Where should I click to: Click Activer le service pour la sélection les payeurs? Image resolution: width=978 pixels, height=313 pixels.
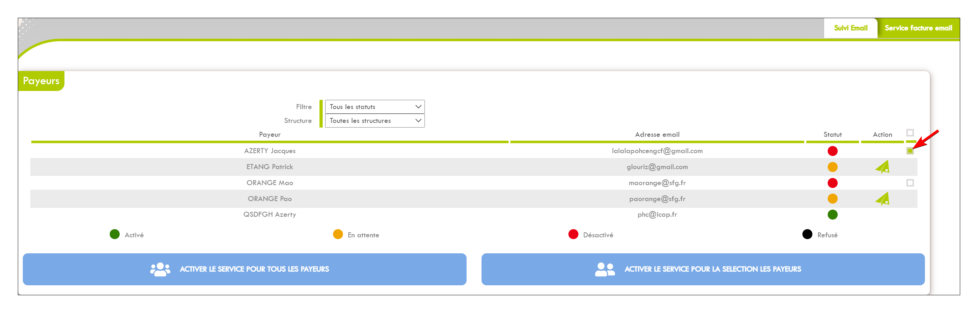tap(703, 269)
